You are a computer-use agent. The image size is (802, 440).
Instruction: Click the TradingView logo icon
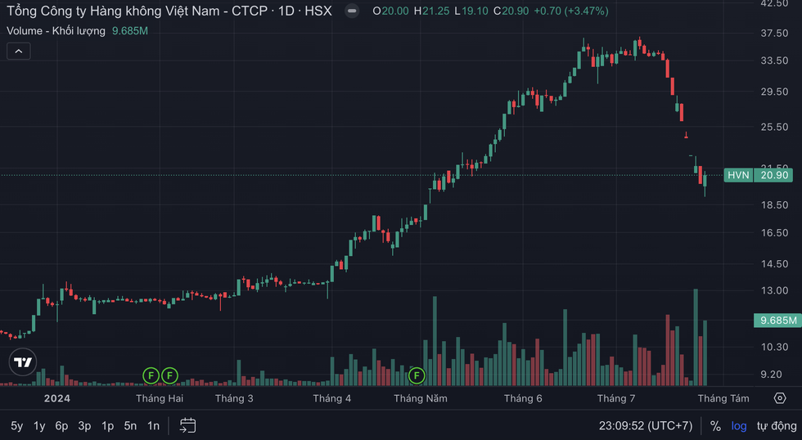tap(23, 361)
